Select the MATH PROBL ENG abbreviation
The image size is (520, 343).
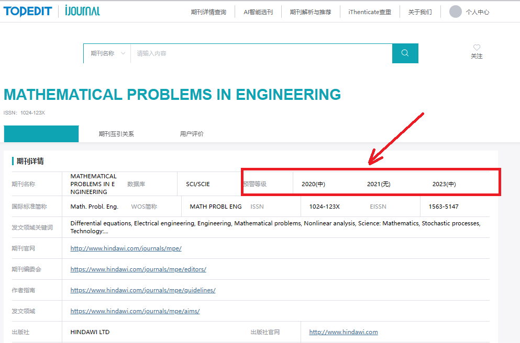pyautogui.click(x=216, y=207)
